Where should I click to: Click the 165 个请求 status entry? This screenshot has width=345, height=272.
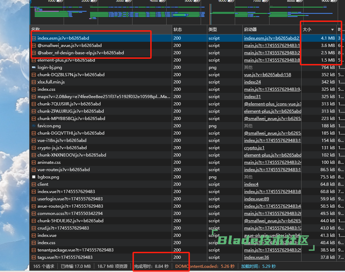point(43,266)
